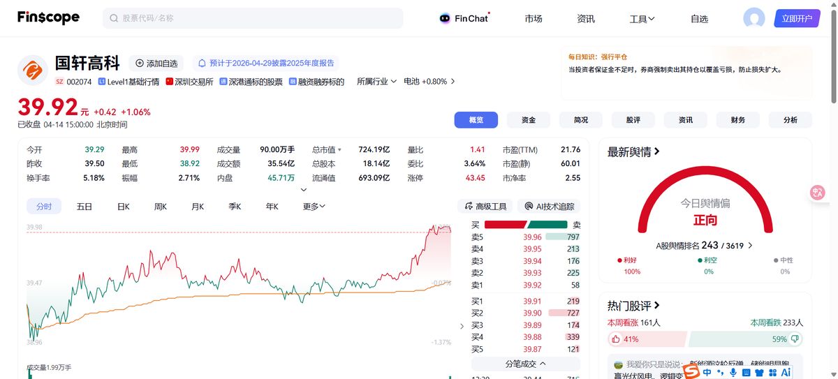Collapse the 分笔成交 section
Image resolution: width=838 pixels, height=379 pixels.
525,364
